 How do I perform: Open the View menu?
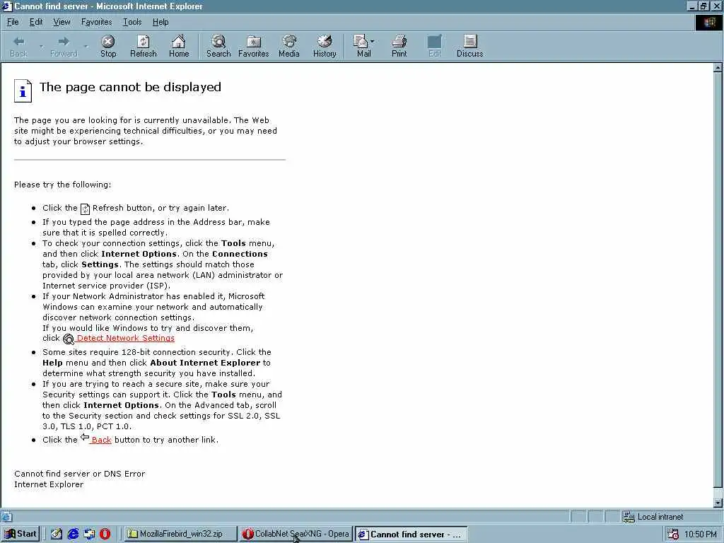[62, 22]
